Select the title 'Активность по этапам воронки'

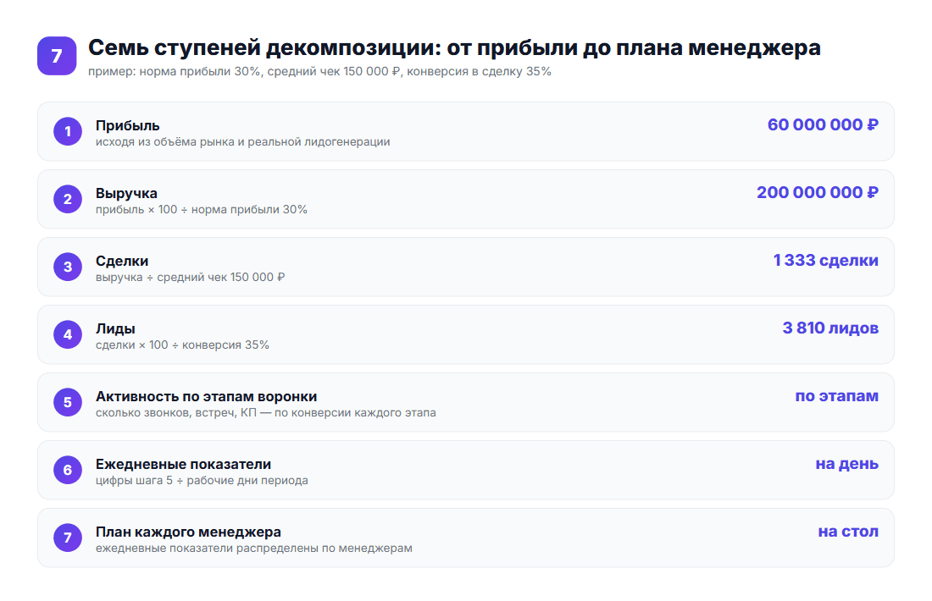click(x=206, y=397)
